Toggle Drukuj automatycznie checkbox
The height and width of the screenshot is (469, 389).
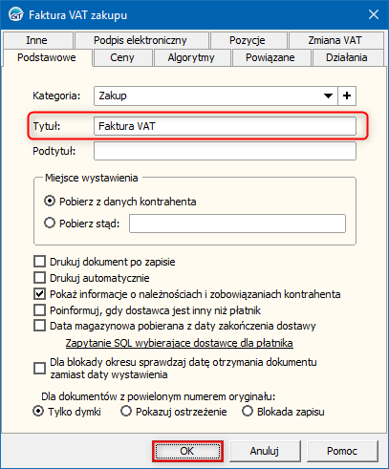(x=39, y=278)
